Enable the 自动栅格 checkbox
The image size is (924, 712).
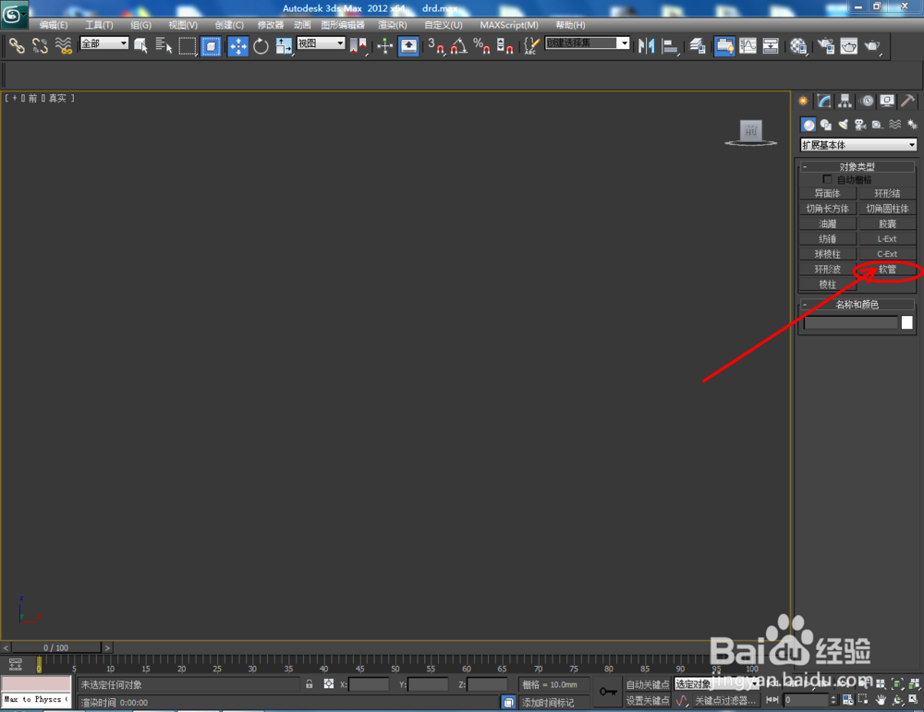tap(827, 179)
